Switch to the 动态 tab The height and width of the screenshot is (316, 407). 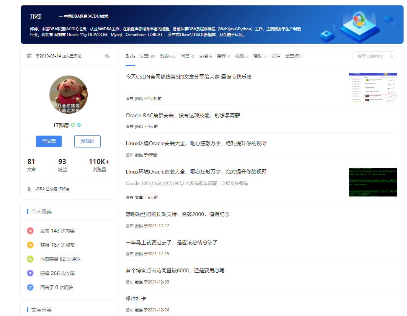(x=130, y=56)
